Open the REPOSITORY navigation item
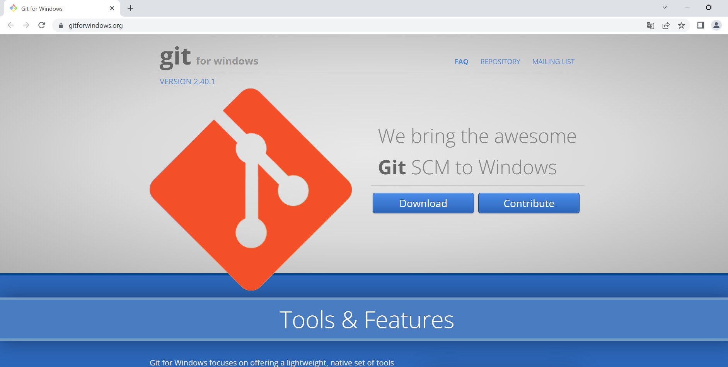 [500, 61]
